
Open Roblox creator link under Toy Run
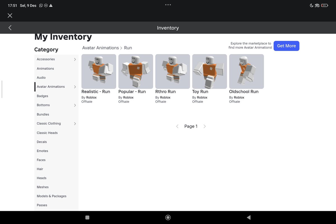202,97
